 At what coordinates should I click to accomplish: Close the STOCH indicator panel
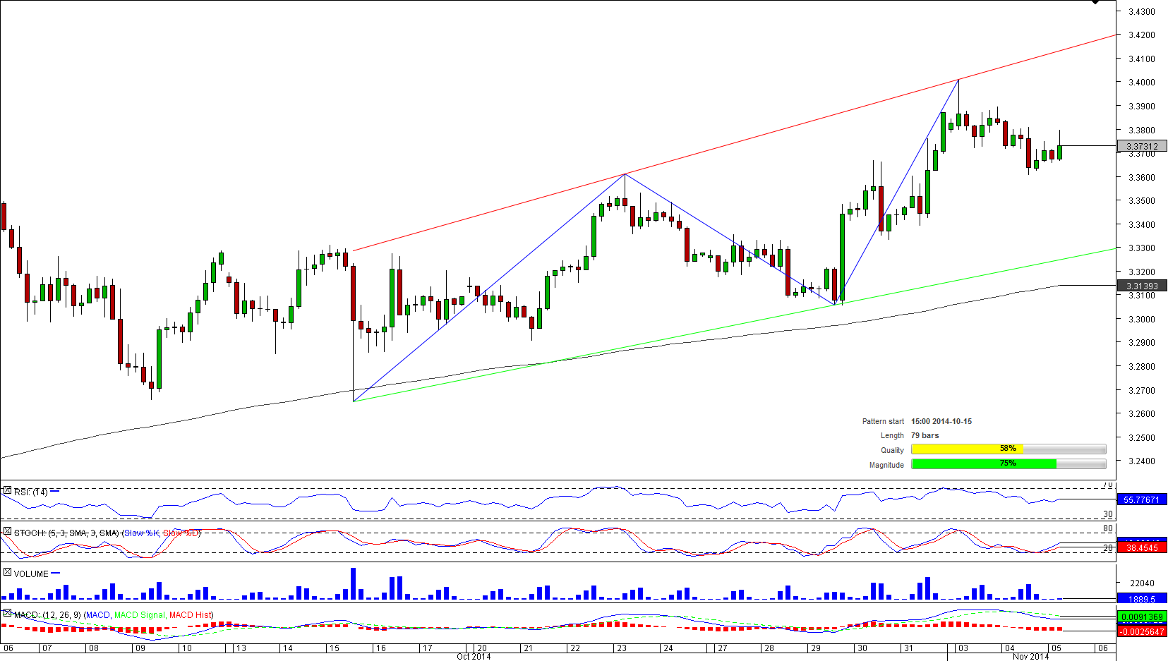pos(7,531)
